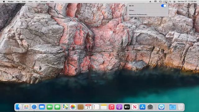Click the date and time Sat Nov 21

point(187,2)
